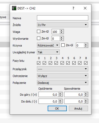Decrease Krzywa value with down arrow
Viewport: 99px width, 123px height.
pyautogui.click(x=86, y=46)
